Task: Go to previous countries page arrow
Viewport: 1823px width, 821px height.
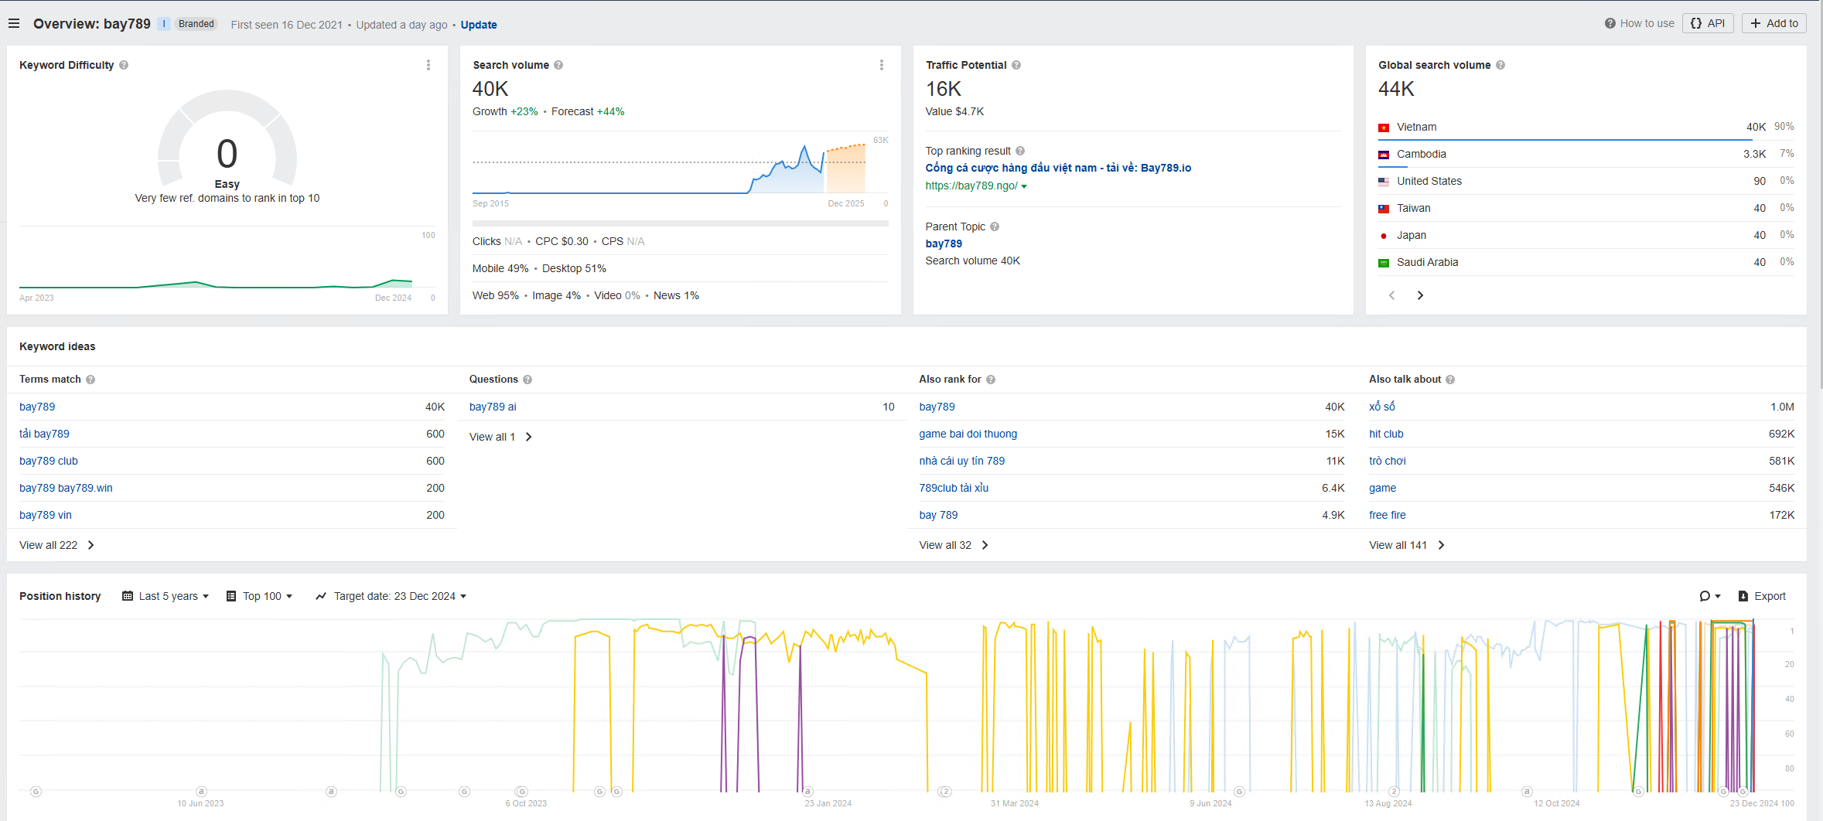Action: coord(1392,295)
